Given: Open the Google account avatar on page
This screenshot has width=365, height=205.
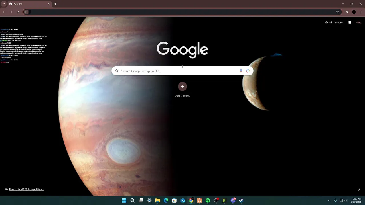Looking at the screenshot, I should pos(358,22).
